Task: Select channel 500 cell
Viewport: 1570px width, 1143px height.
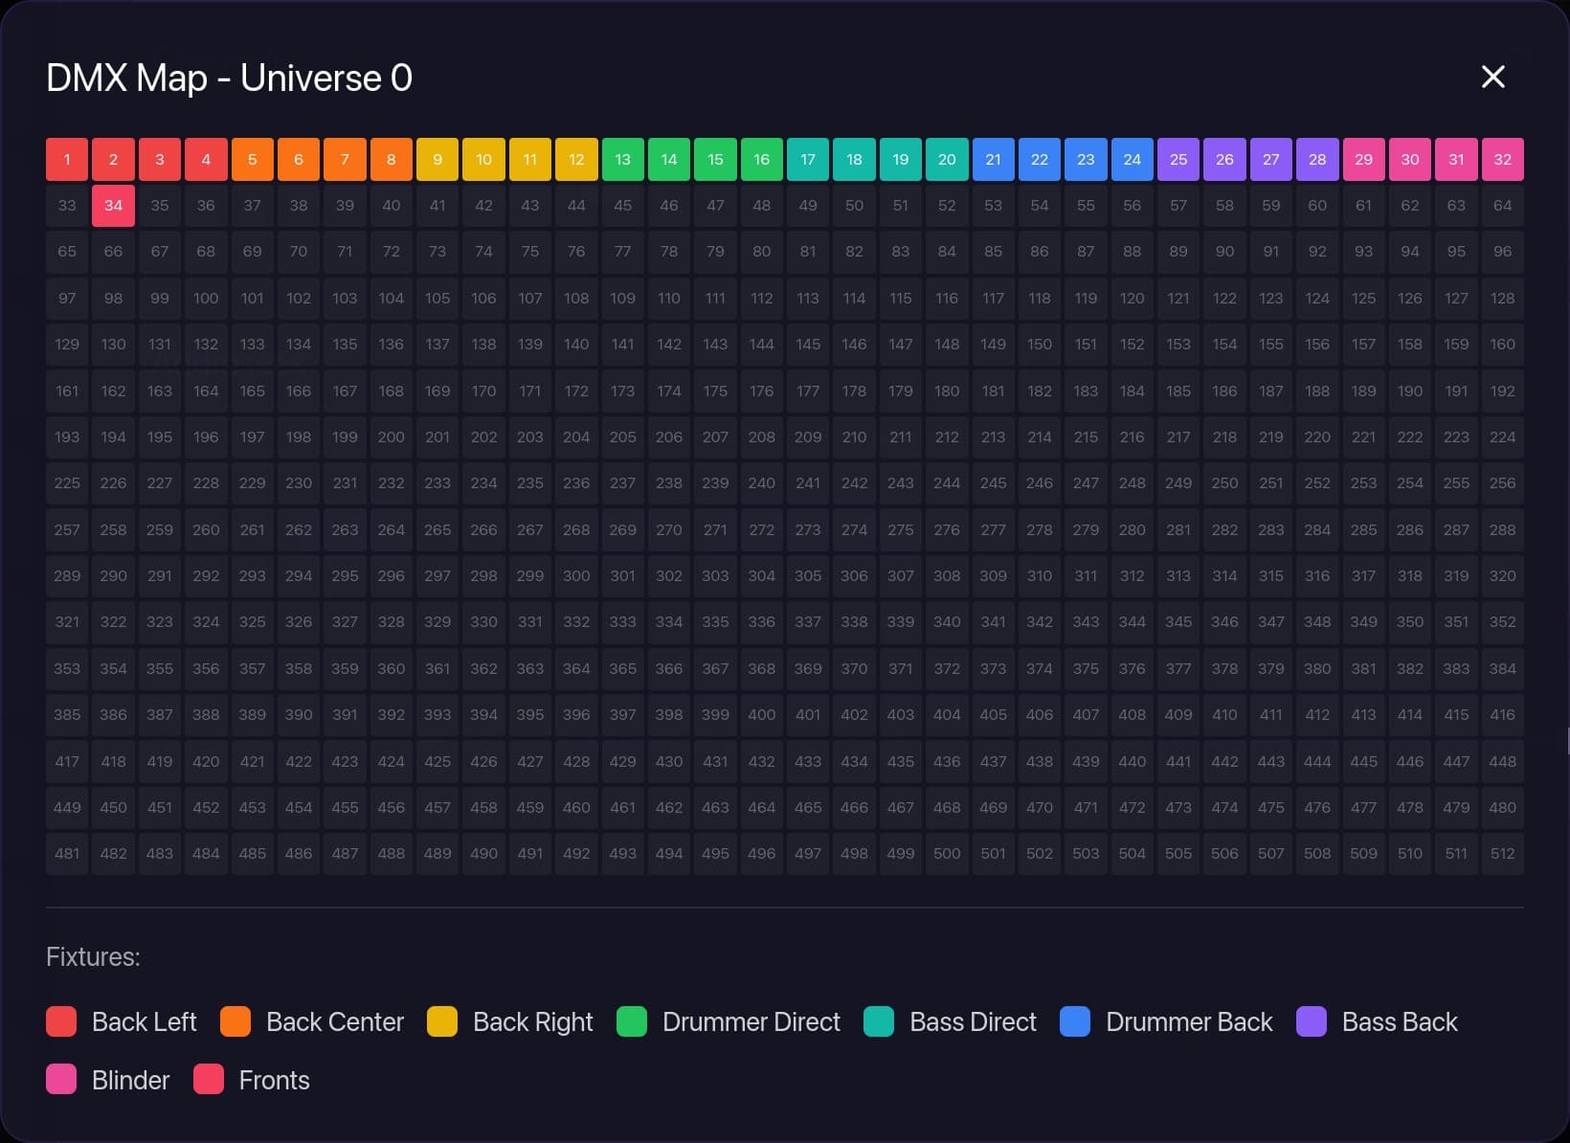Action: 947,854
